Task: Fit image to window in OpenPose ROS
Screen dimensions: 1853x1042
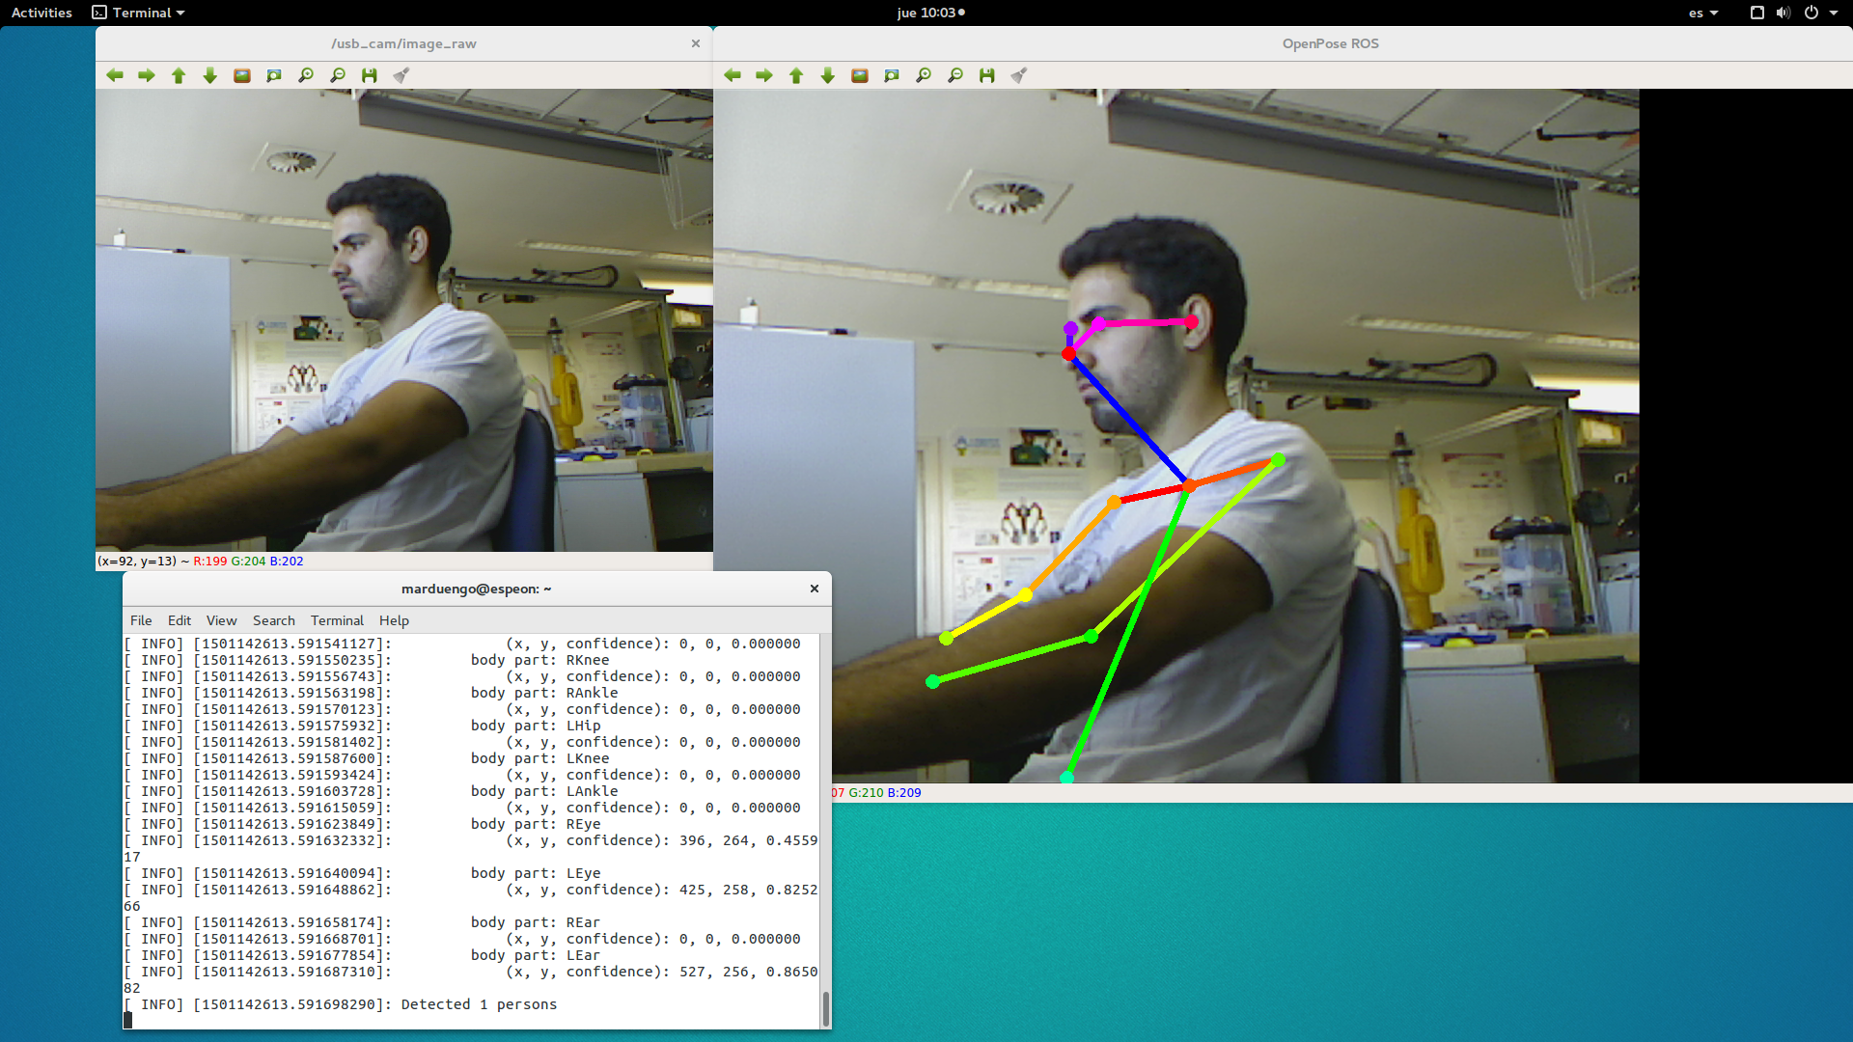Action: click(x=892, y=75)
